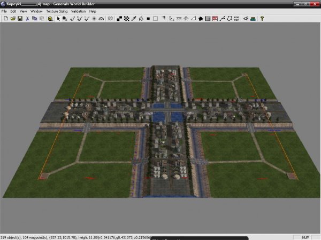321x240 pixels.
Task: Select the border tool labeled BOR DER
Action: [236, 18]
